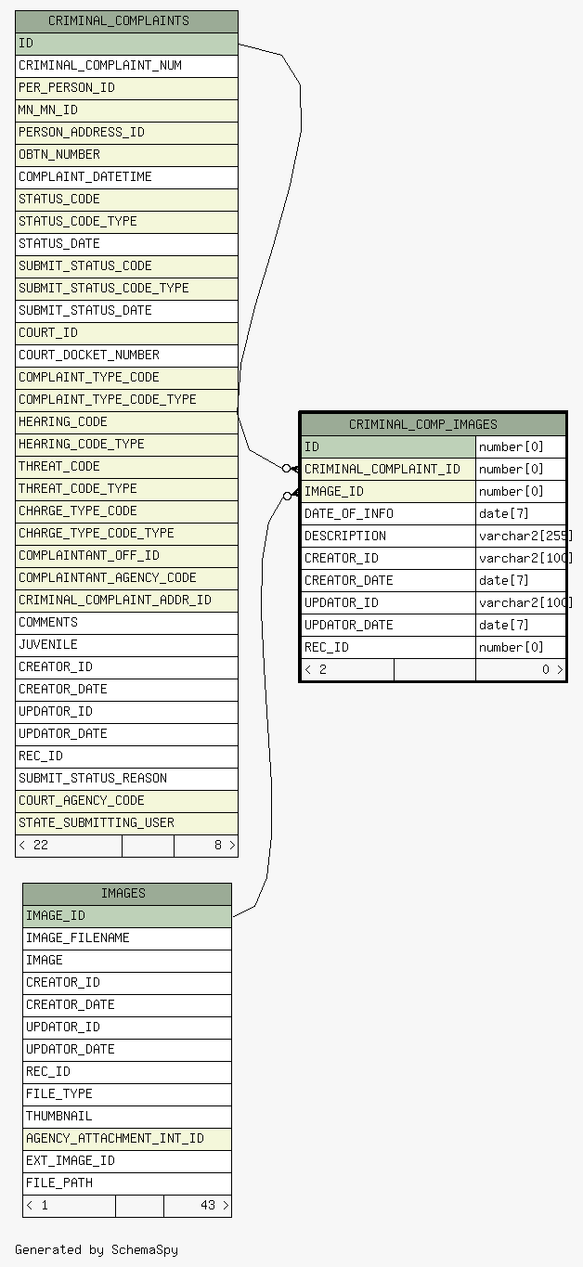Click the COURT_ID column

(x=127, y=333)
